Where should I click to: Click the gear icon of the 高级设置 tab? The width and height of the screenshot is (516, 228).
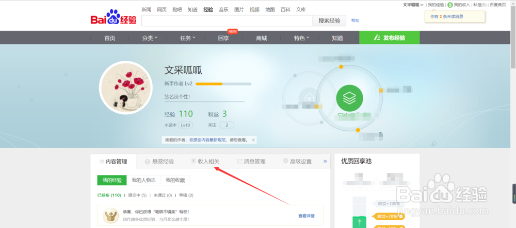click(285, 161)
